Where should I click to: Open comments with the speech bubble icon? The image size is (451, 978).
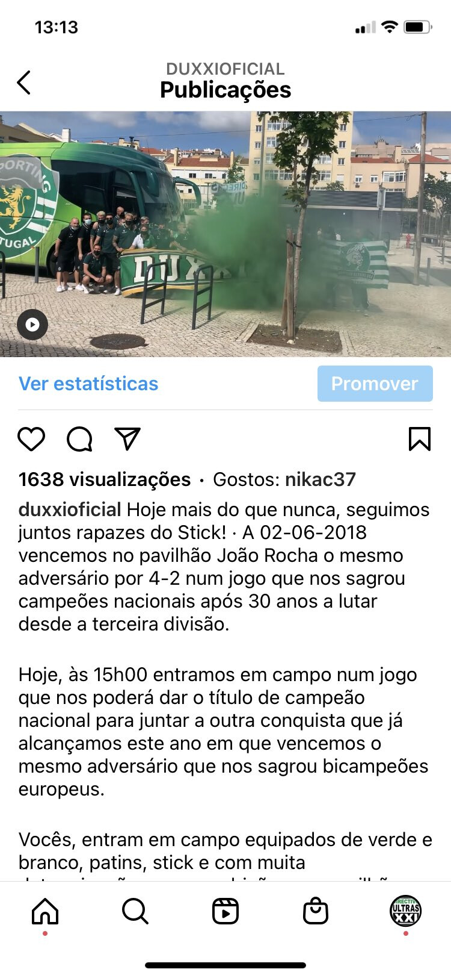[x=79, y=439]
